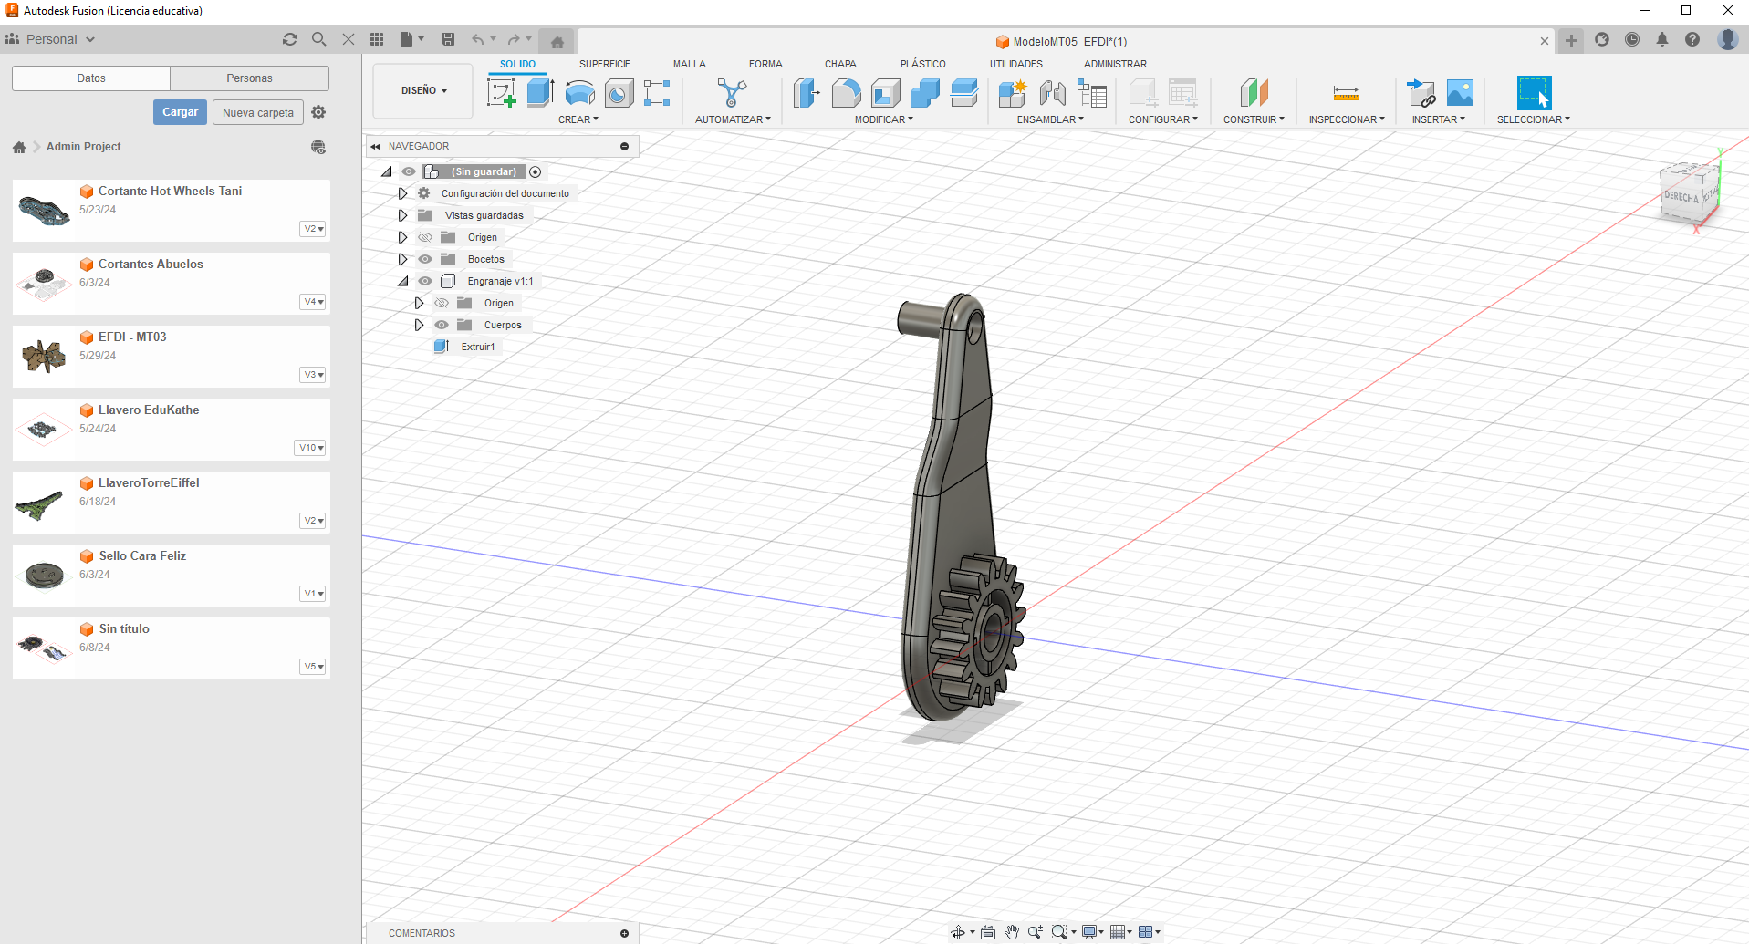Viewport: 1749px width, 944px height.
Task: Activate the Select tool icon
Action: tap(1534, 93)
